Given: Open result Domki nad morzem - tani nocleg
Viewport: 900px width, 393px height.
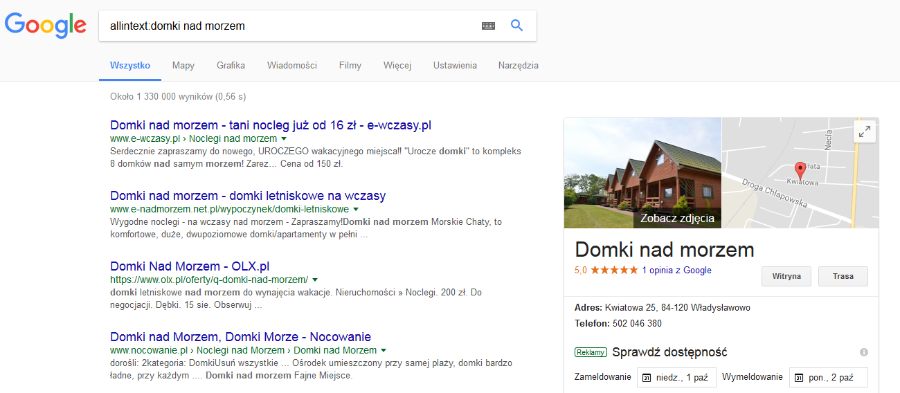Looking at the screenshot, I should pos(271,125).
